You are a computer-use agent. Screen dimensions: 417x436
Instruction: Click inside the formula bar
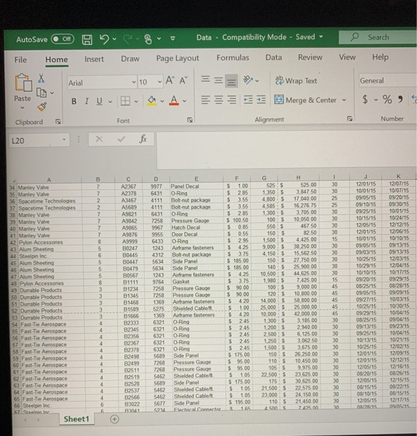287,150
